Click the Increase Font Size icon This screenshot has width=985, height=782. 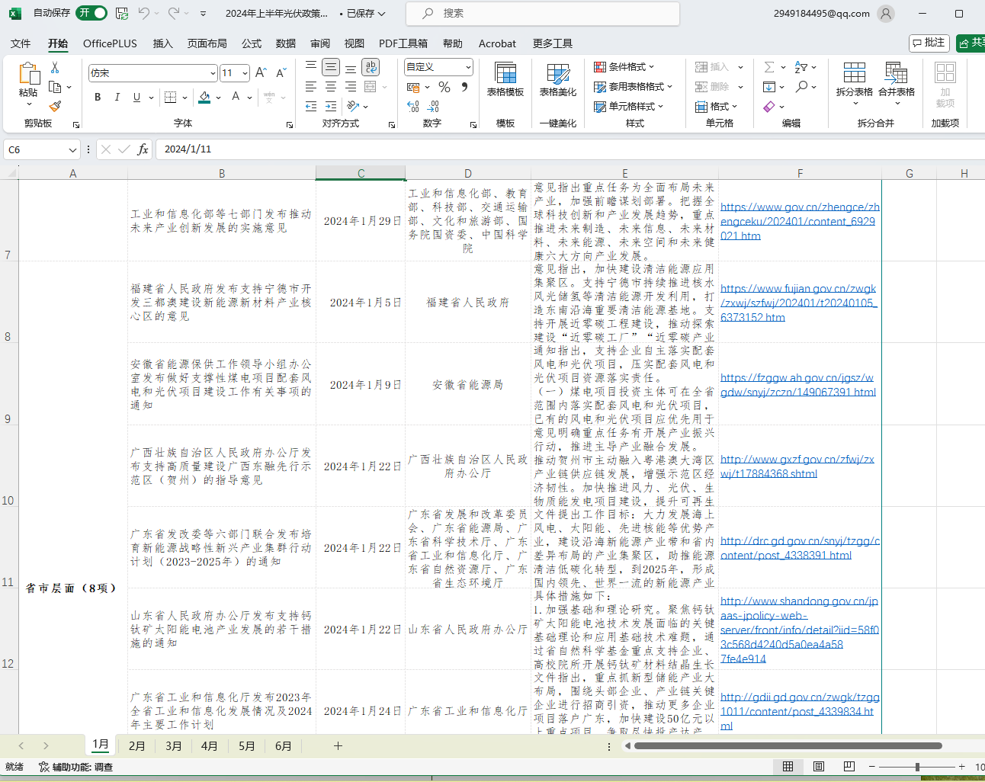(x=261, y=73)
